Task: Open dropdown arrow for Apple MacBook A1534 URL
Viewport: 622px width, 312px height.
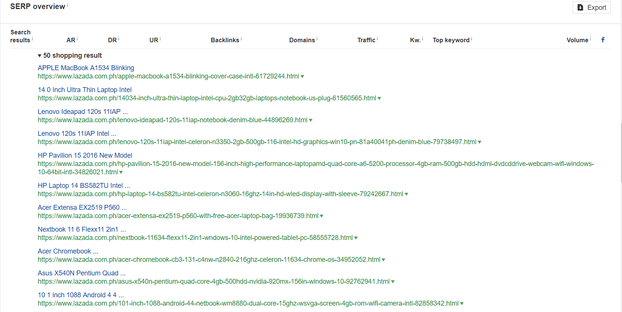Action: (x=302, y=77)
